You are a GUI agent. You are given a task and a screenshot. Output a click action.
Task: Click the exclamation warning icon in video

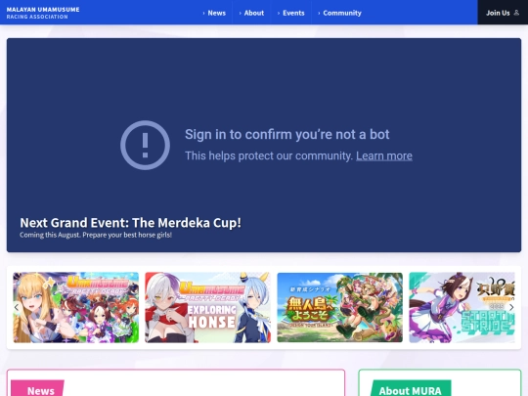(x=145, y=145)
